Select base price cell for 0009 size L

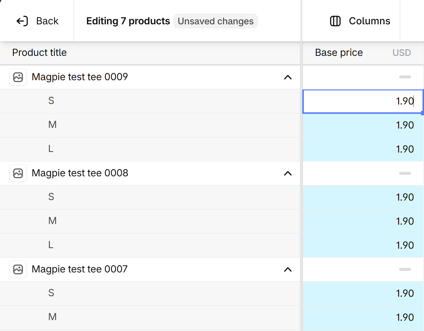point(363,149)
